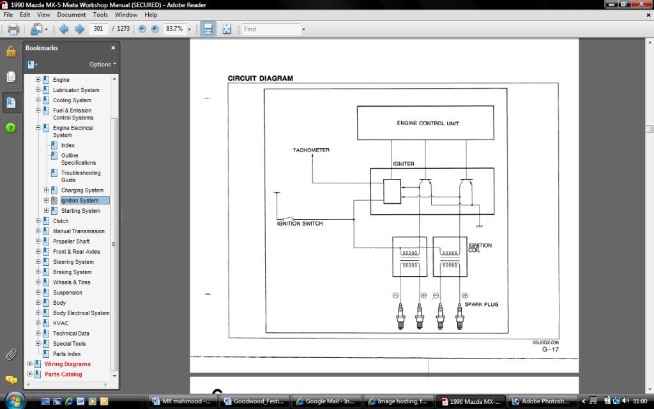Viewport: 654px width, 409px height.
Task: Open zoom percentage dropdown arrow
Action: click(189, 29)
